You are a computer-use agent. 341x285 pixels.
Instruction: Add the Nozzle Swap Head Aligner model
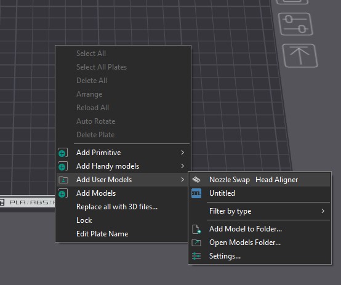coord(260,180)
